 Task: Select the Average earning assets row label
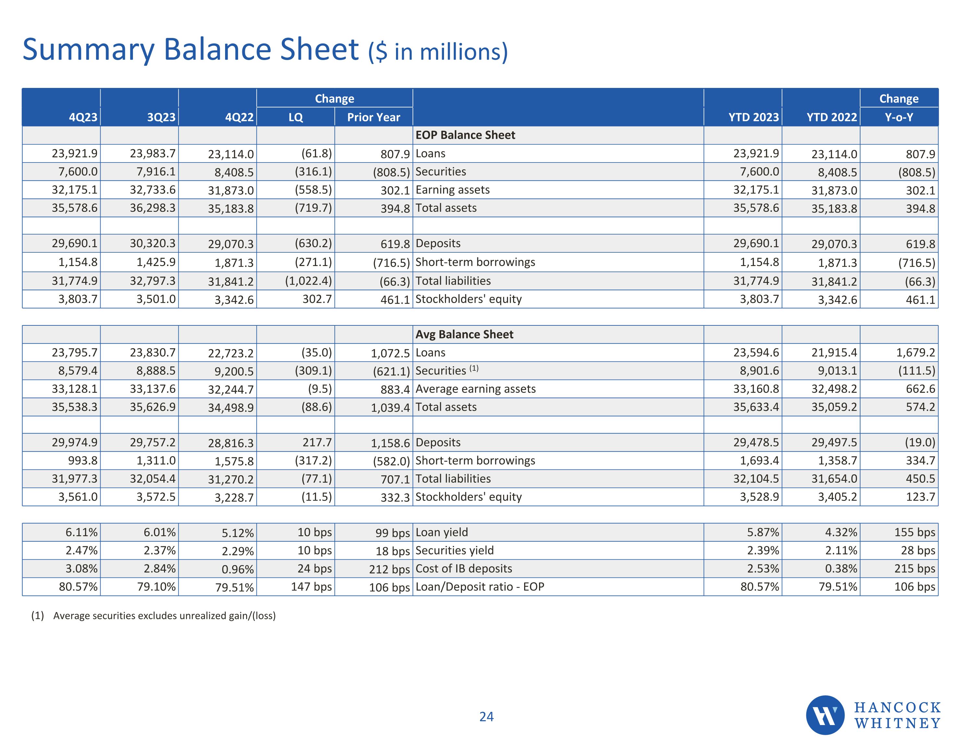tap(475, 389)
